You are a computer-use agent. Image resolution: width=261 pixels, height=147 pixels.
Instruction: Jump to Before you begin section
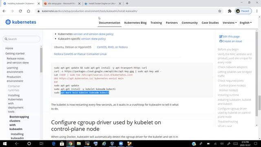(228, 49)
